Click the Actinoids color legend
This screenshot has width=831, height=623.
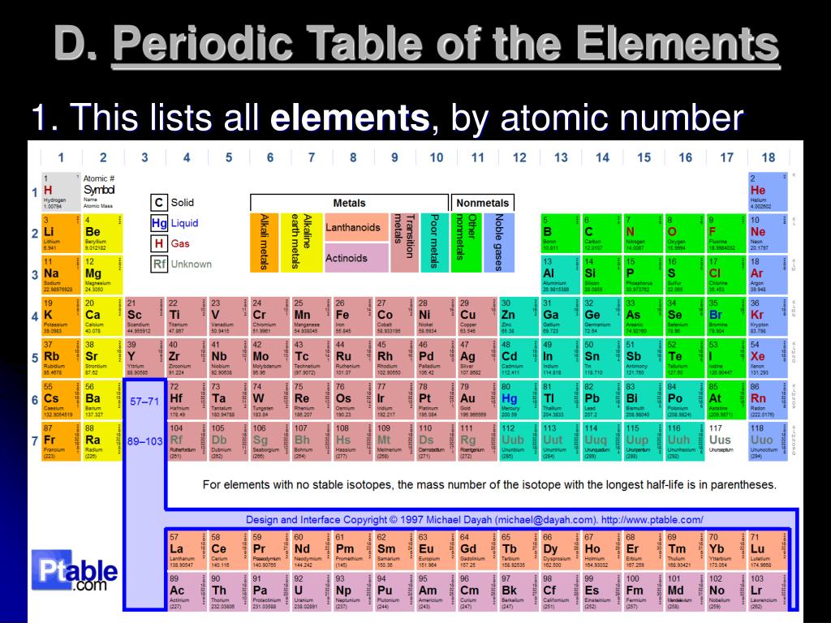click(x=356, y=258)
